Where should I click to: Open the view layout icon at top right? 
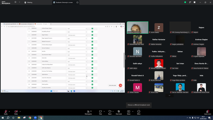[x=194, y=2]
